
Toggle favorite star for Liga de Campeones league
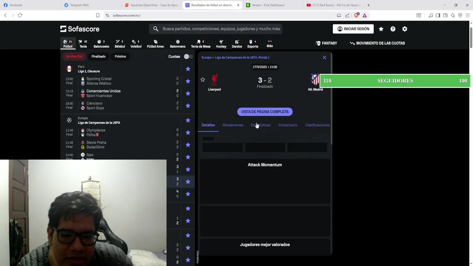click(x=188, y=120)
